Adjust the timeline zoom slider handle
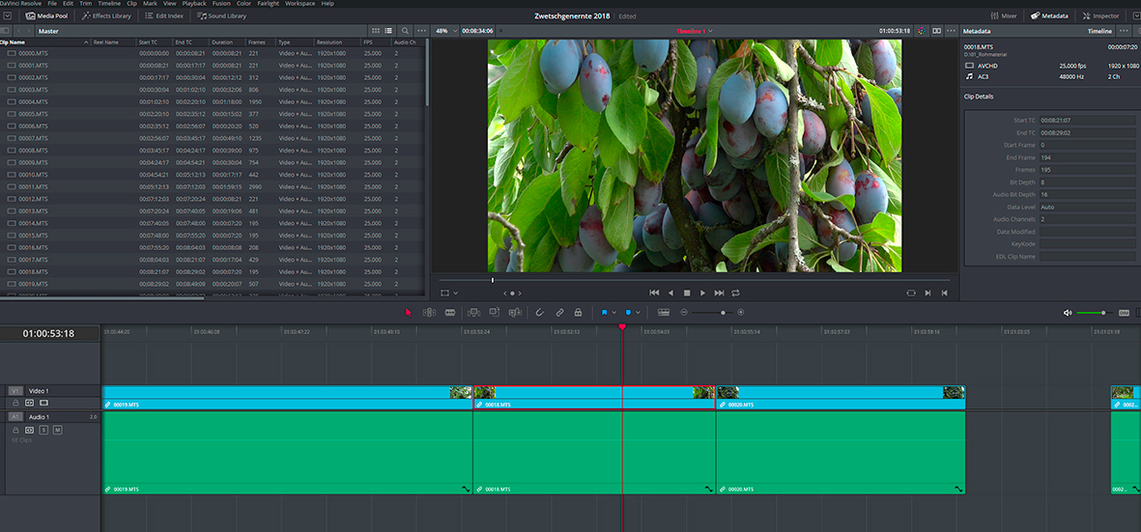Image resolution: width=1141 pixels, height=532 pixels. [723, 313]
